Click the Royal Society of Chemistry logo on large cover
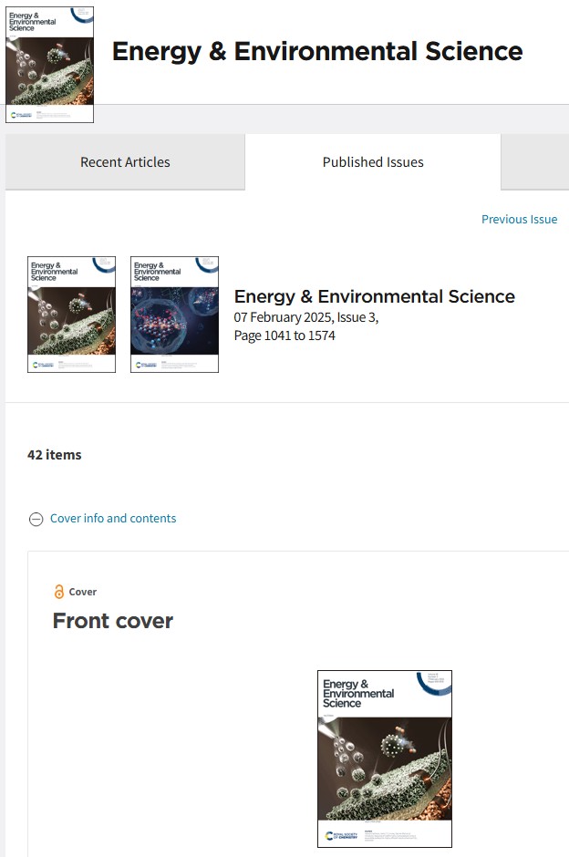 (x=341, y=836)
